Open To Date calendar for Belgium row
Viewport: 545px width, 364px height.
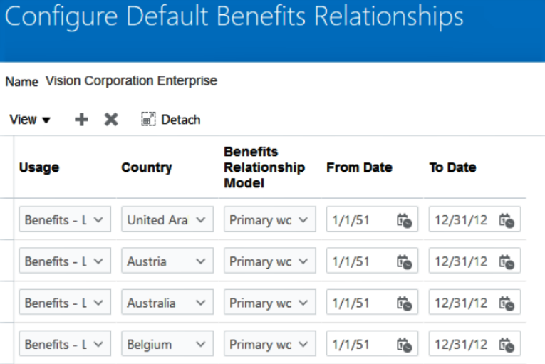pos(507,345)
